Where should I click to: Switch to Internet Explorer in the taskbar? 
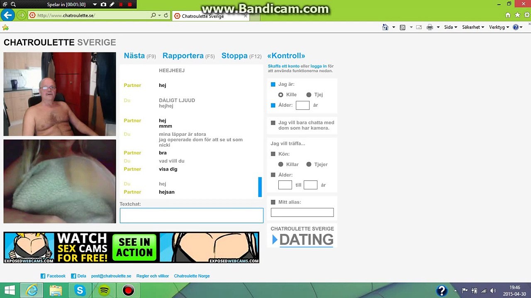[32, 291]
